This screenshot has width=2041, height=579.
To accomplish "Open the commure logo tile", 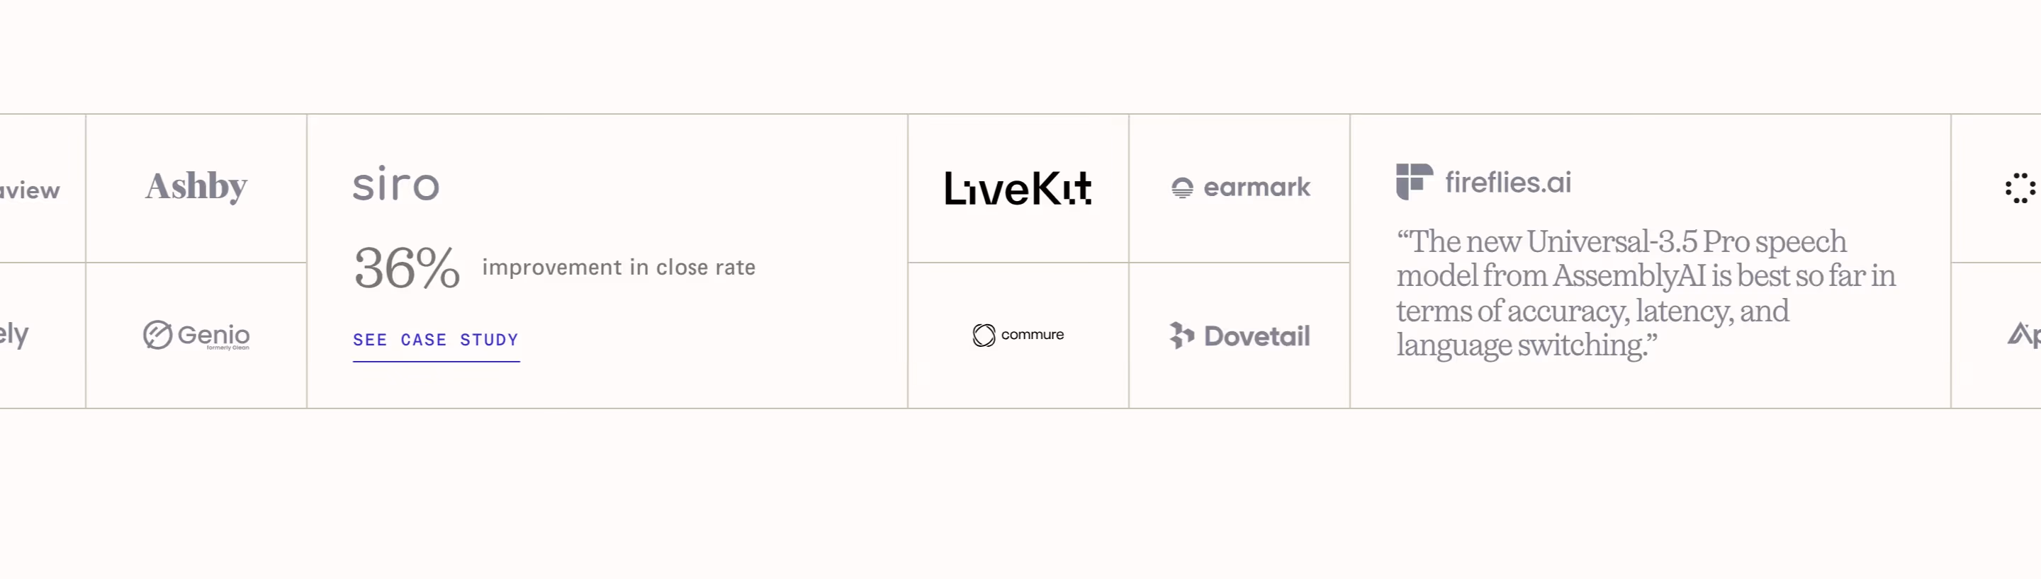I will click(1018, 335).
